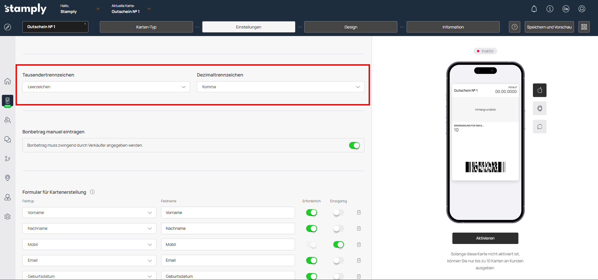Expand the Dezimaltrennzeichen dropdown
The width and height of the screenshot is (598, 280).
(281, 87)
